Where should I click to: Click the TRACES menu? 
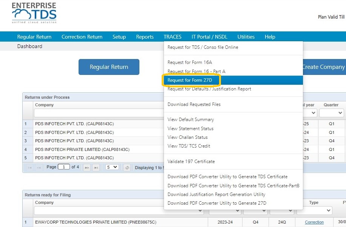[x=173, y=37]
